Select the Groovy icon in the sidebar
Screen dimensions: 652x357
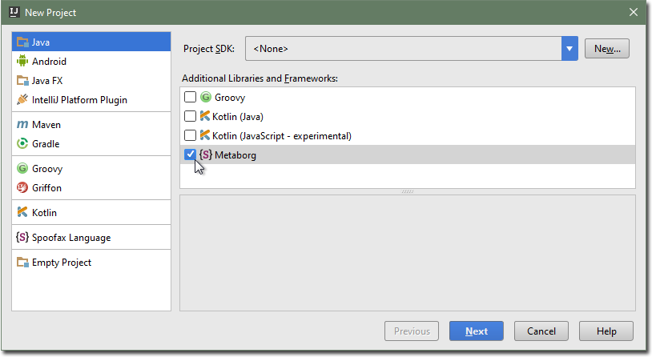click(22, 168)
